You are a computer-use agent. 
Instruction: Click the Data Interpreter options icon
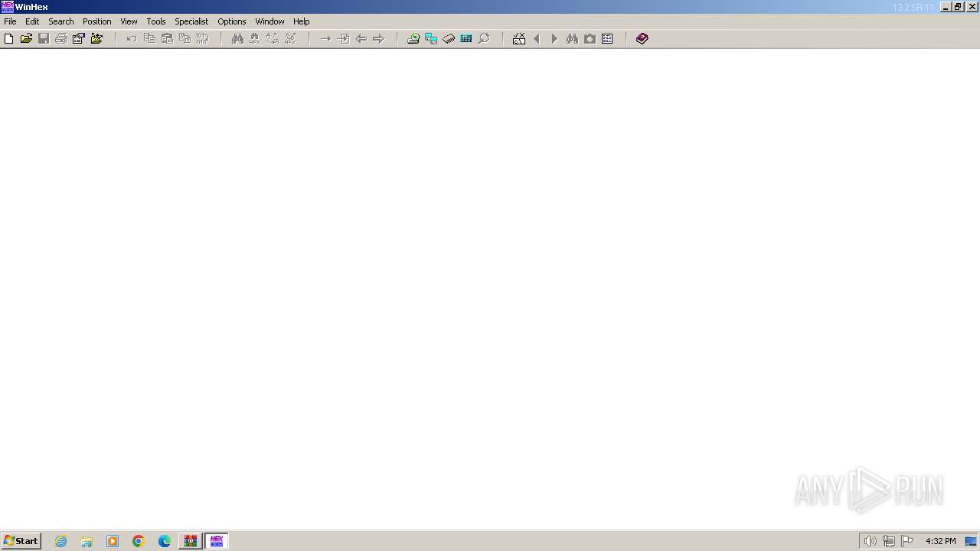[x=519, y=38]
